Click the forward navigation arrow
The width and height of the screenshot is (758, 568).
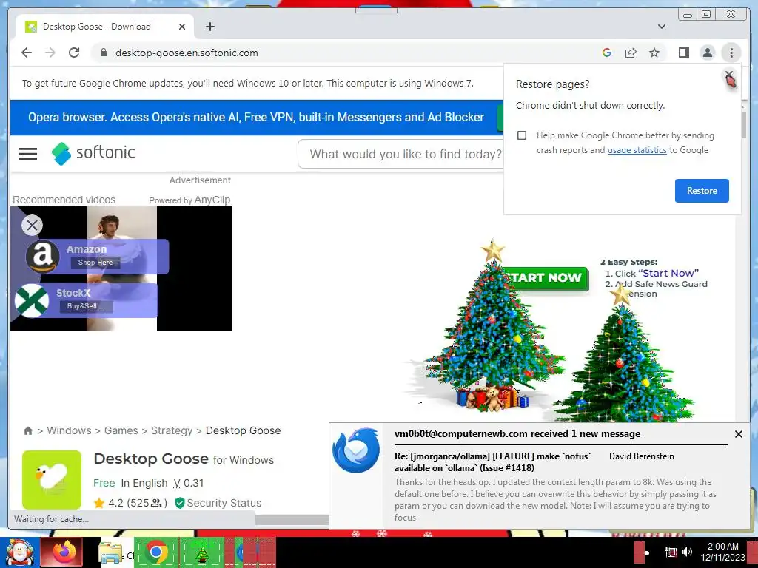[x=50, y=53]
